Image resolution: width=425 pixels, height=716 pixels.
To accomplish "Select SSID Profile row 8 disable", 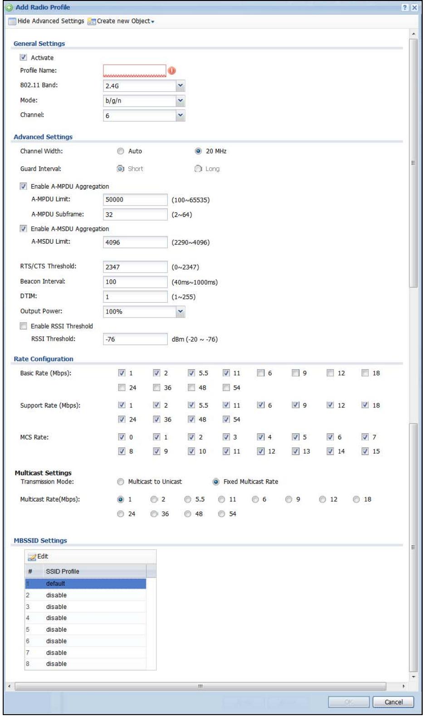I will pos(86,664).
